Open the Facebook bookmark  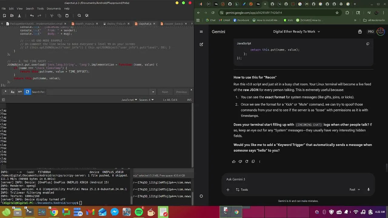pos(241,20)
